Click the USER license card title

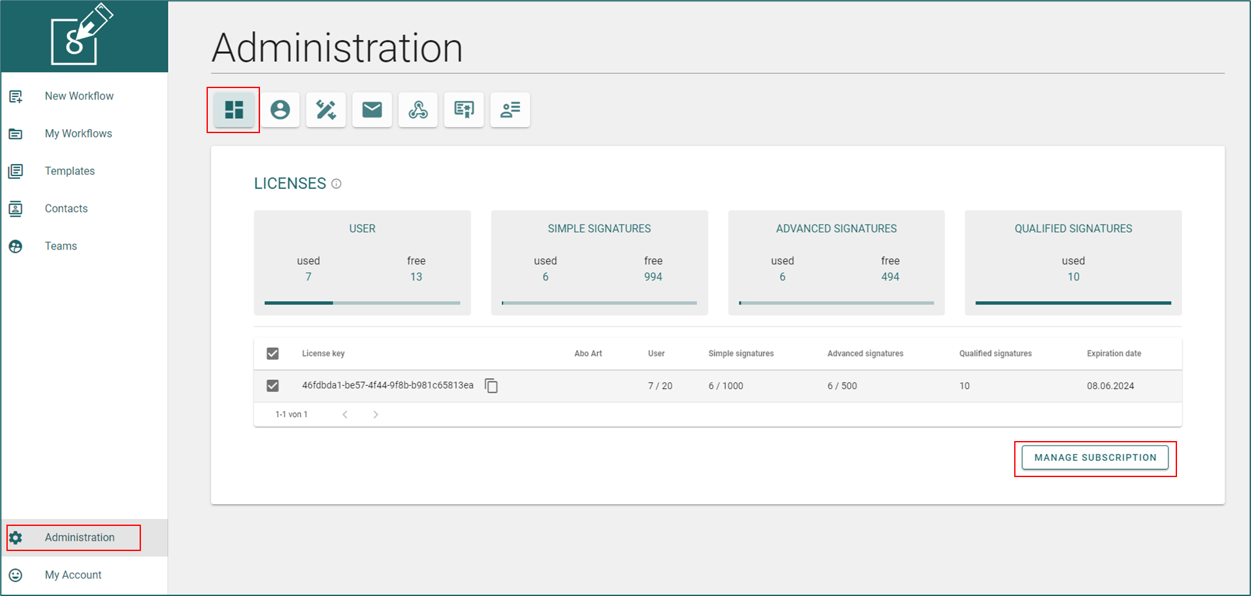click(362, 229)
